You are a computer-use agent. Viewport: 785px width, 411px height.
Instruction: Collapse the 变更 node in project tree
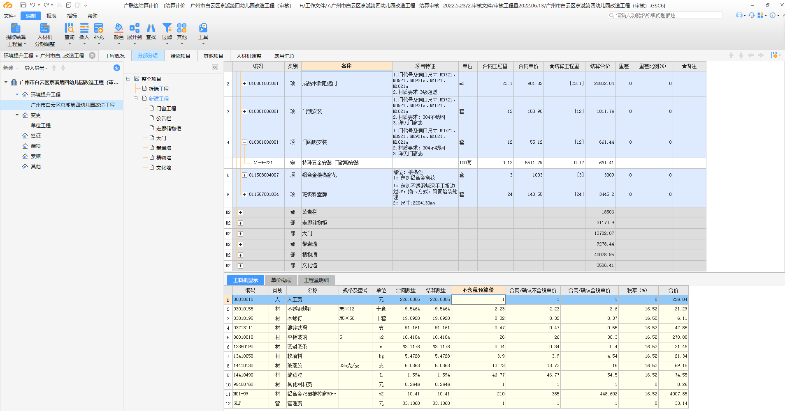17,115
